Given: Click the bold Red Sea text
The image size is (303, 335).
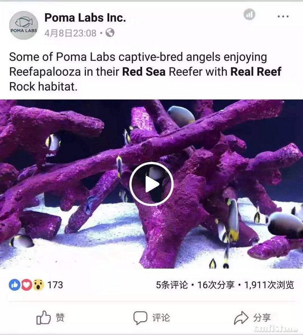Looking at the screenshot, I should tap(144, 71).
